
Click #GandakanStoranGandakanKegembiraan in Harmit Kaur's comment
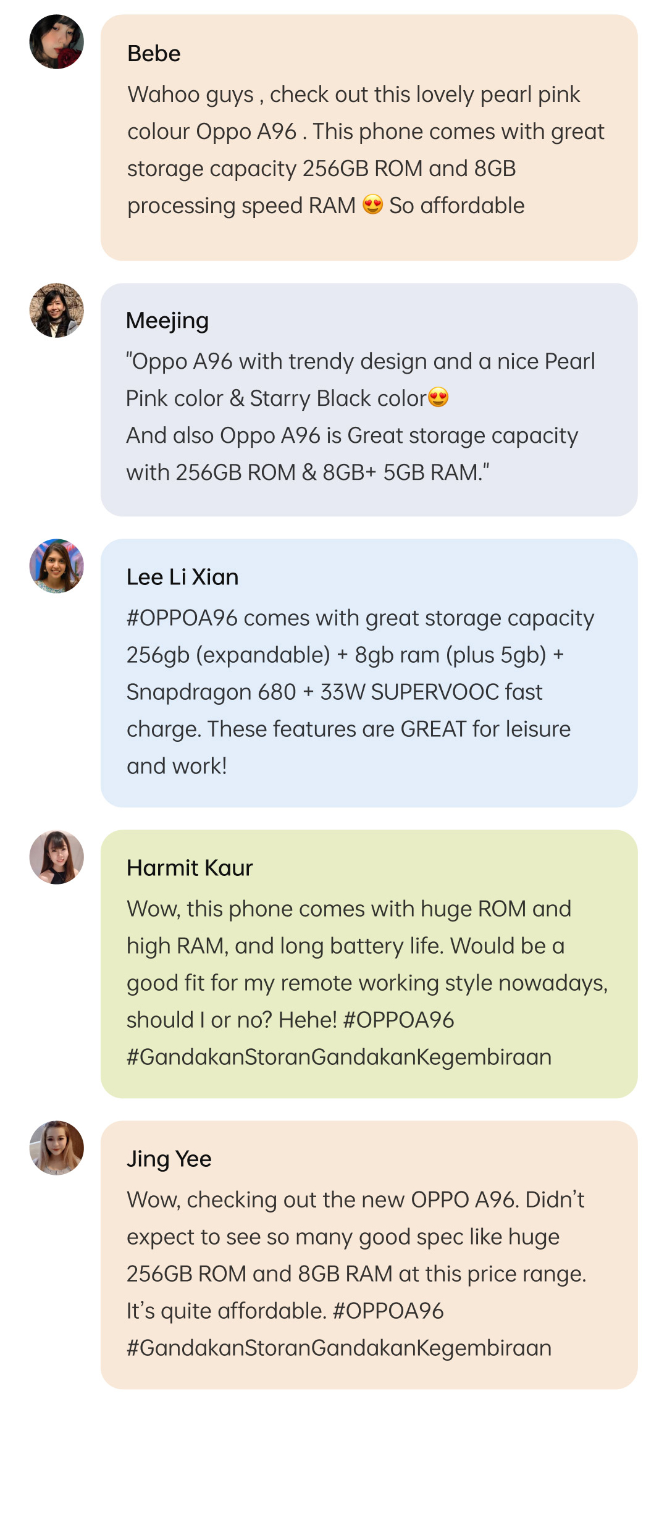pos(338,1057)
